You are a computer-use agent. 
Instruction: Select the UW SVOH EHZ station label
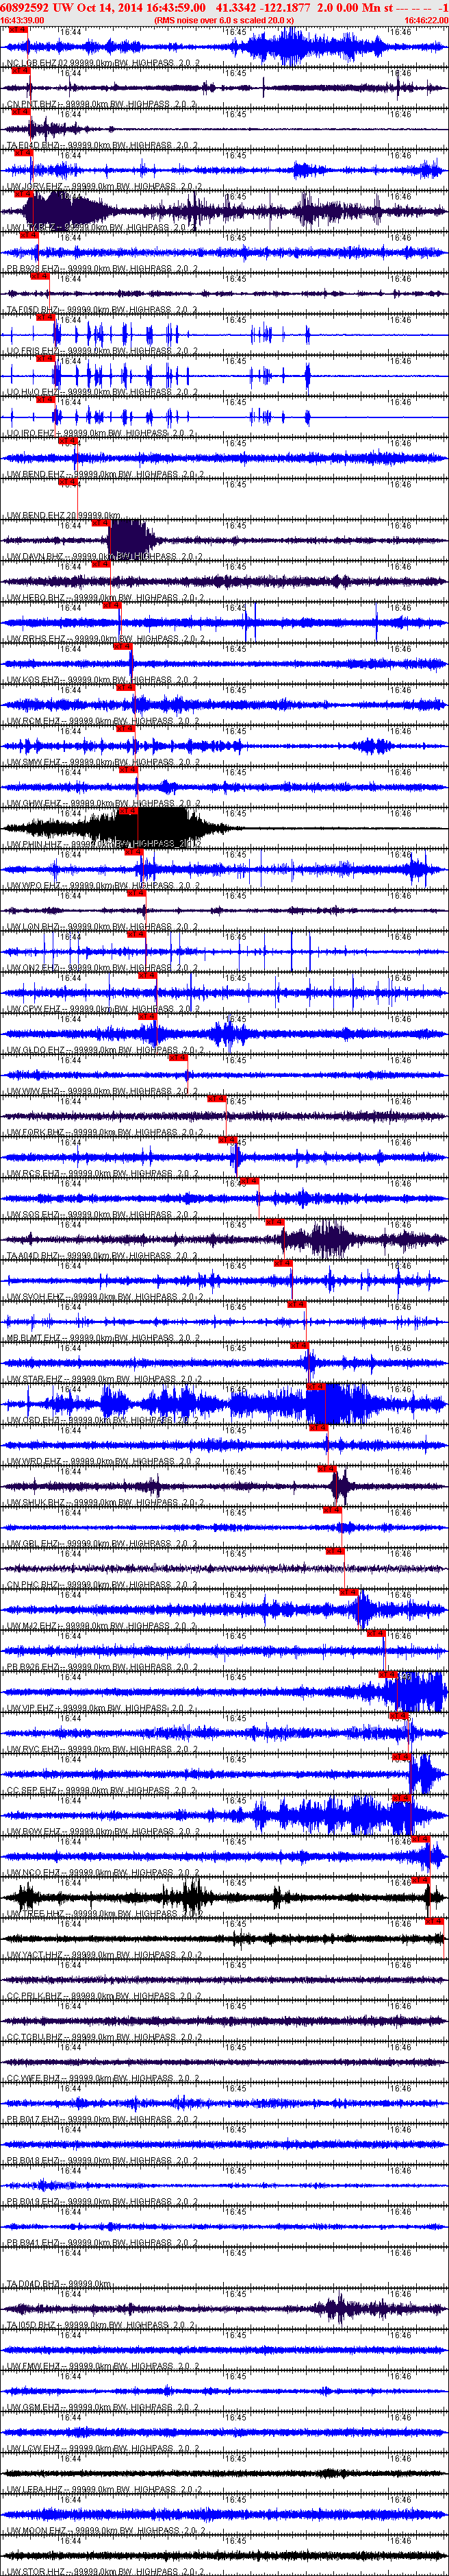coord(105,1296)
